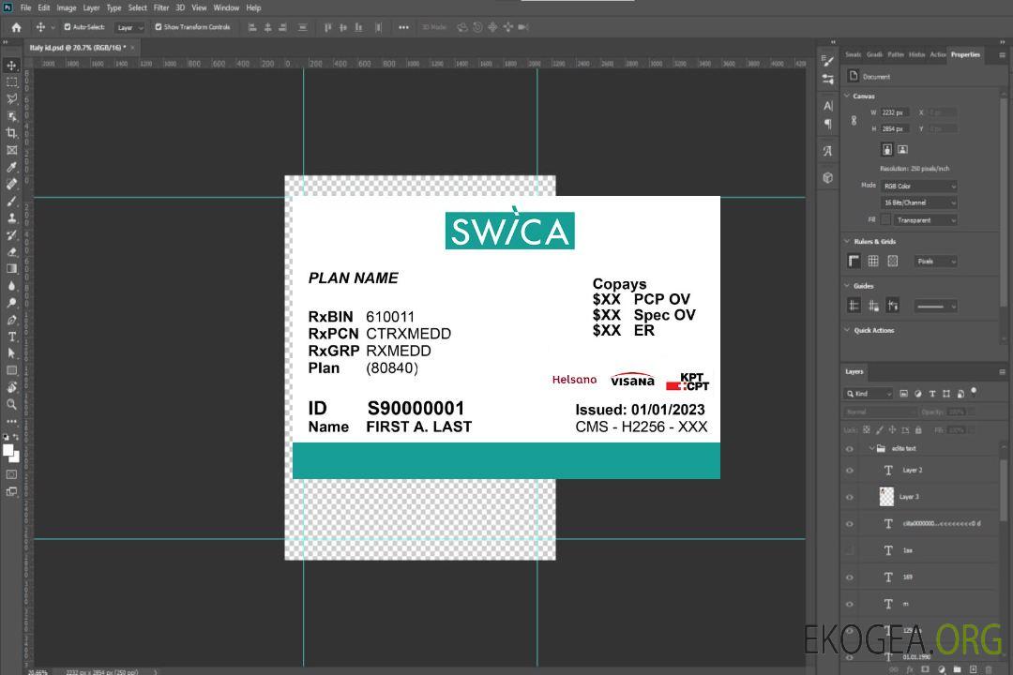Set canvas to portrait orientation
Viewport: 1013px width, 675px height.
pyautogui.click(x=887, y=149)
